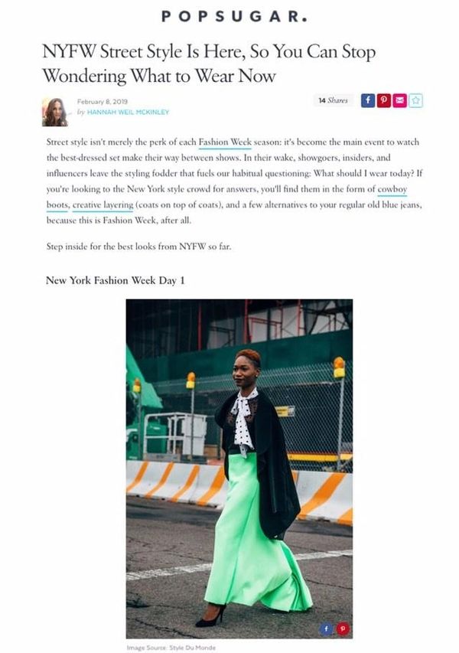459x653 pixels.
Task: Click the POPSUGAR logo
Action: tap(234, 16)
